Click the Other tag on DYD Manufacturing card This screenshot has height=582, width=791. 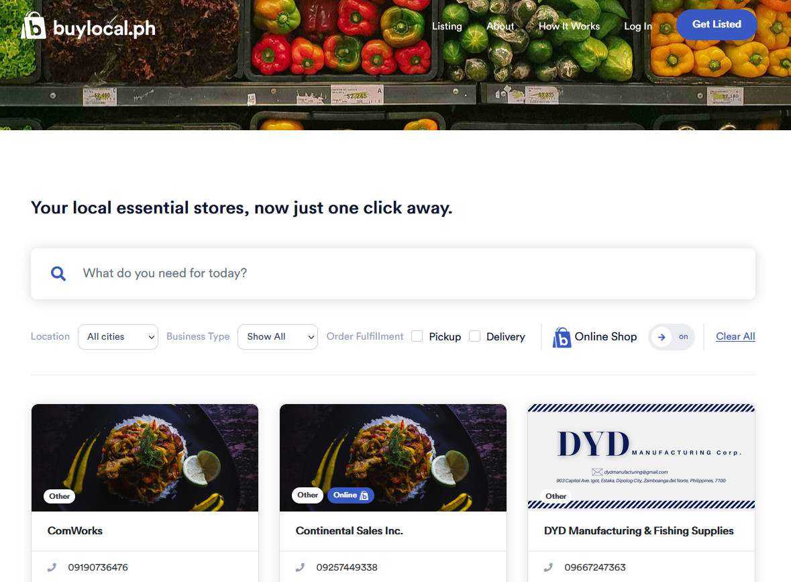point(556,496)
